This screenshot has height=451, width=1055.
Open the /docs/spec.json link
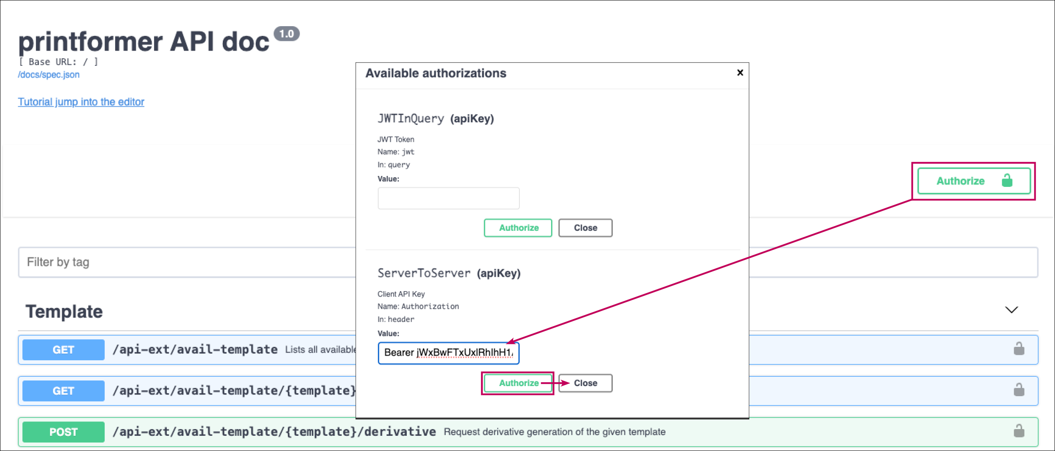click(49, 75)
